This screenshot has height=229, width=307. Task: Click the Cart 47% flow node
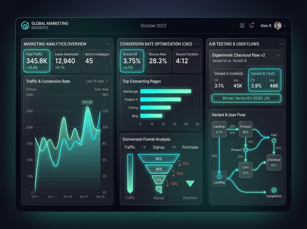[246, 170]
